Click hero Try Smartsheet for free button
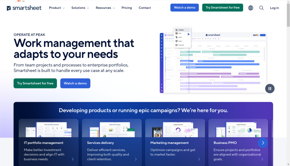The width and height of the screenshot is (290, 166). [x=35, y=83]
